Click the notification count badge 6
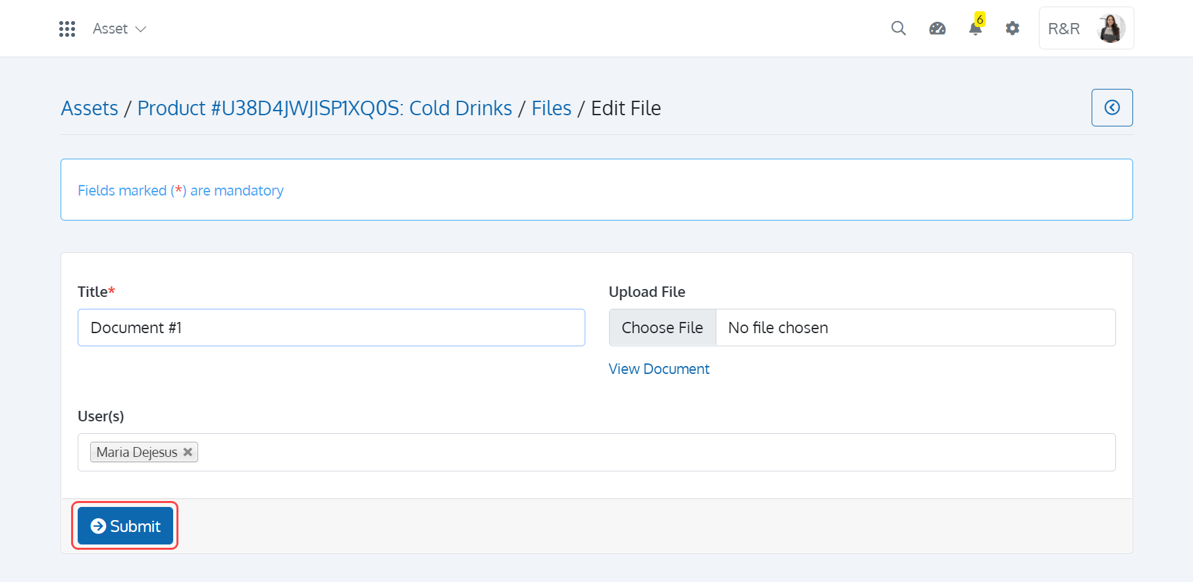This screenshot has height=582, width=1193. [x=980, y=20]
